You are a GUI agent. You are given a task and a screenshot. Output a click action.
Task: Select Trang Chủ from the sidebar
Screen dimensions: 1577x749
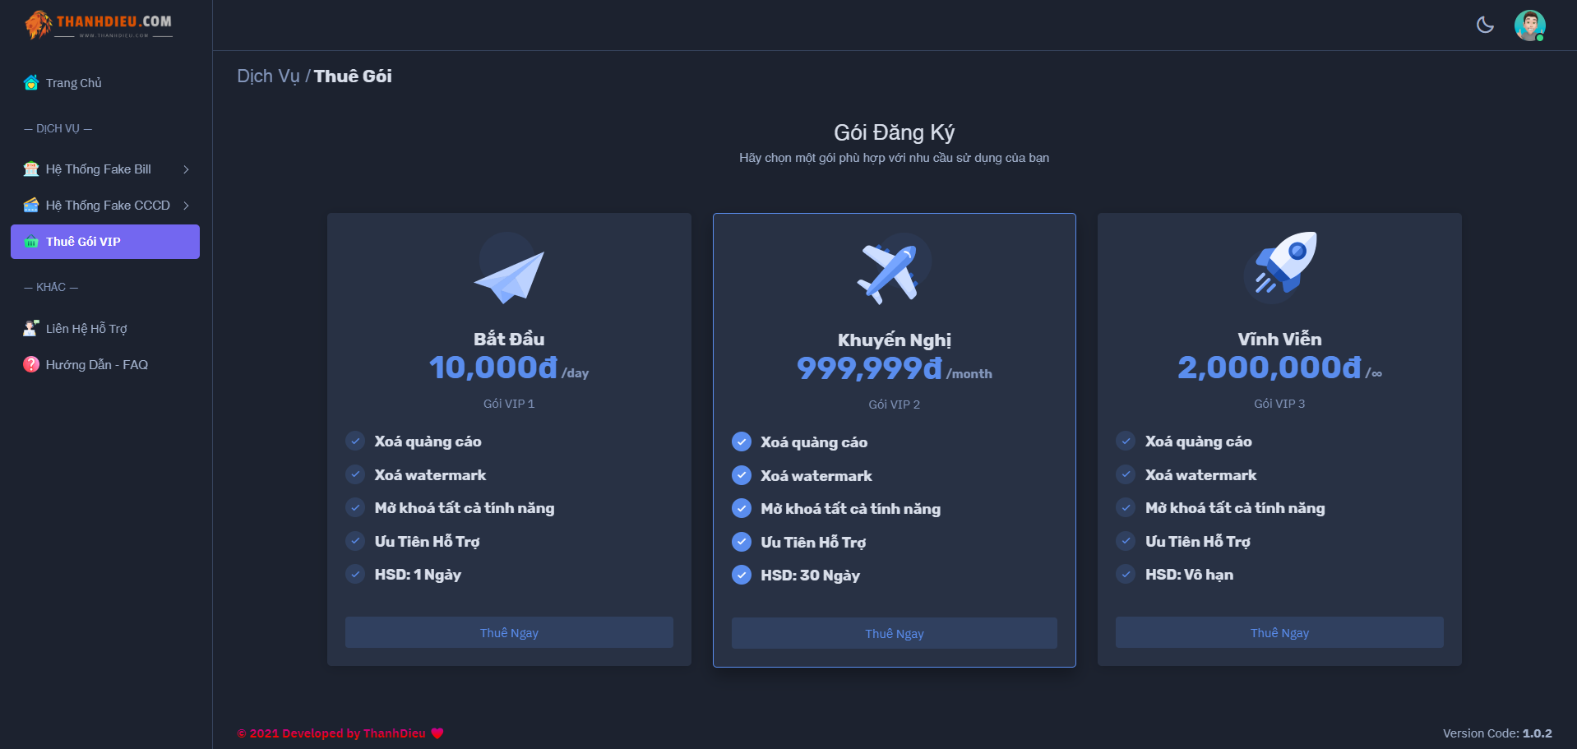[x=73, y=82]
